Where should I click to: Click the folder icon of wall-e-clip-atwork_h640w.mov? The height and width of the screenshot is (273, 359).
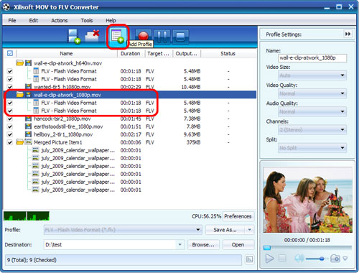20,63
